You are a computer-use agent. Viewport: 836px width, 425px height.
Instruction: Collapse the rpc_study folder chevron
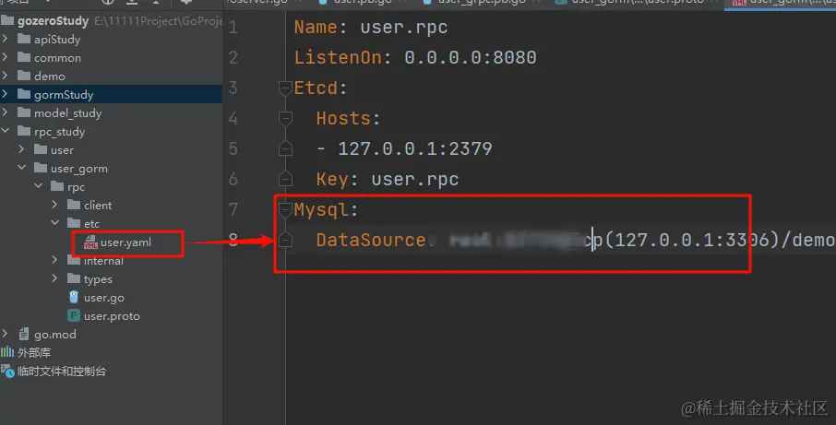(6, 131)
